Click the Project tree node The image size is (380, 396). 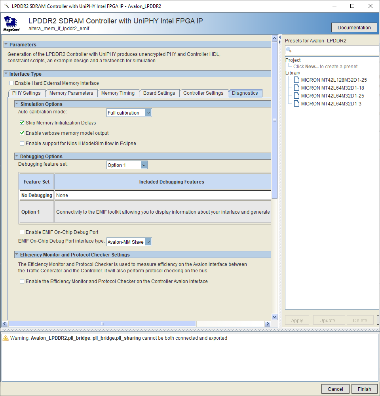pyautogui.click(x=293, y=60)
